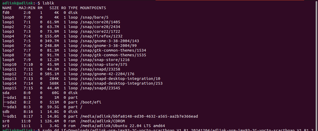Viewport: 318px width, 131px height.
Task: Click the MOUNTPOINTS column header
Action: coord(93,8)
